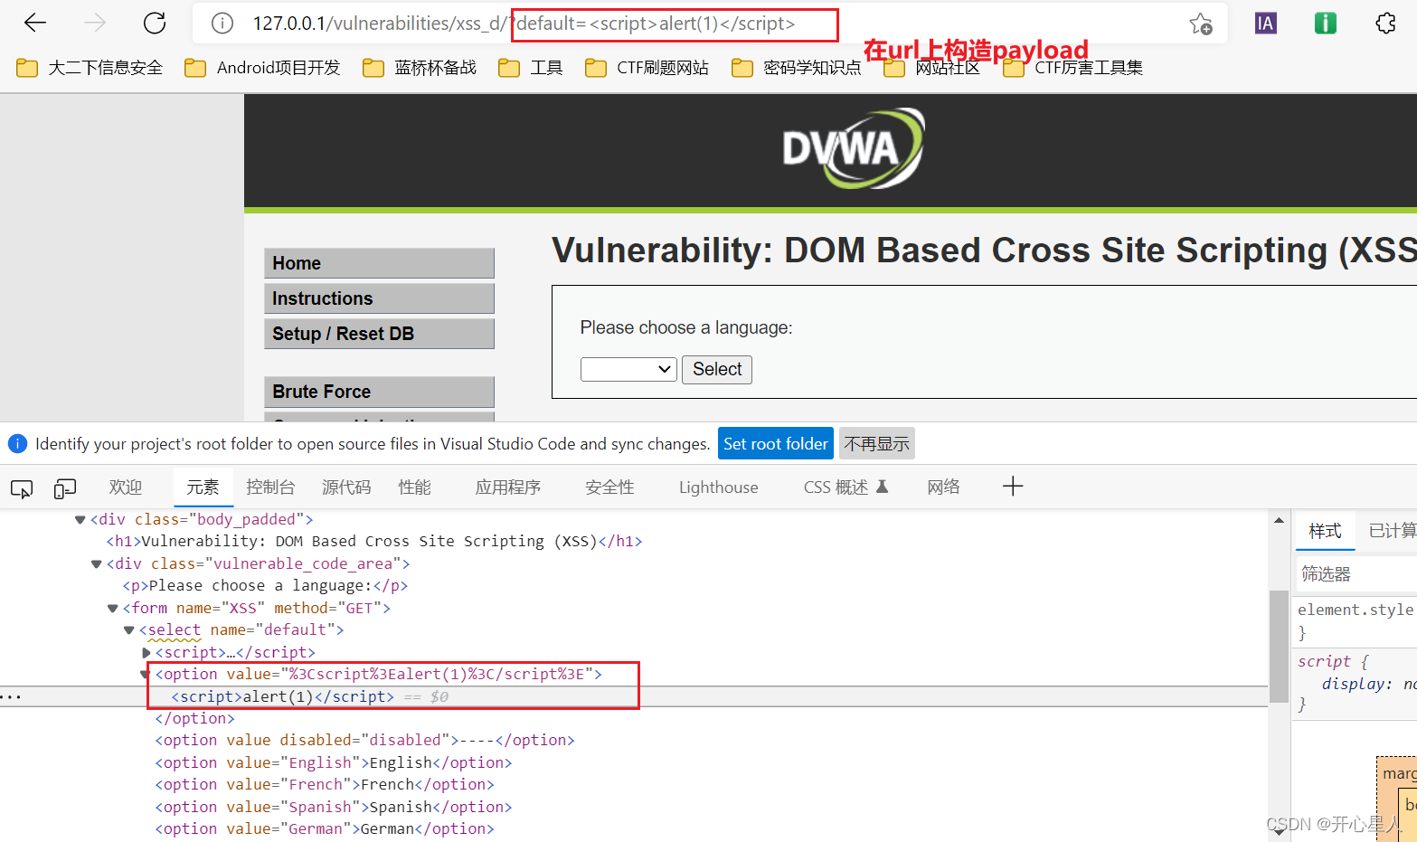Screen dimensions: 1417x842
Task: Open 工具 bookmark folder
Action: click(531, 68)
